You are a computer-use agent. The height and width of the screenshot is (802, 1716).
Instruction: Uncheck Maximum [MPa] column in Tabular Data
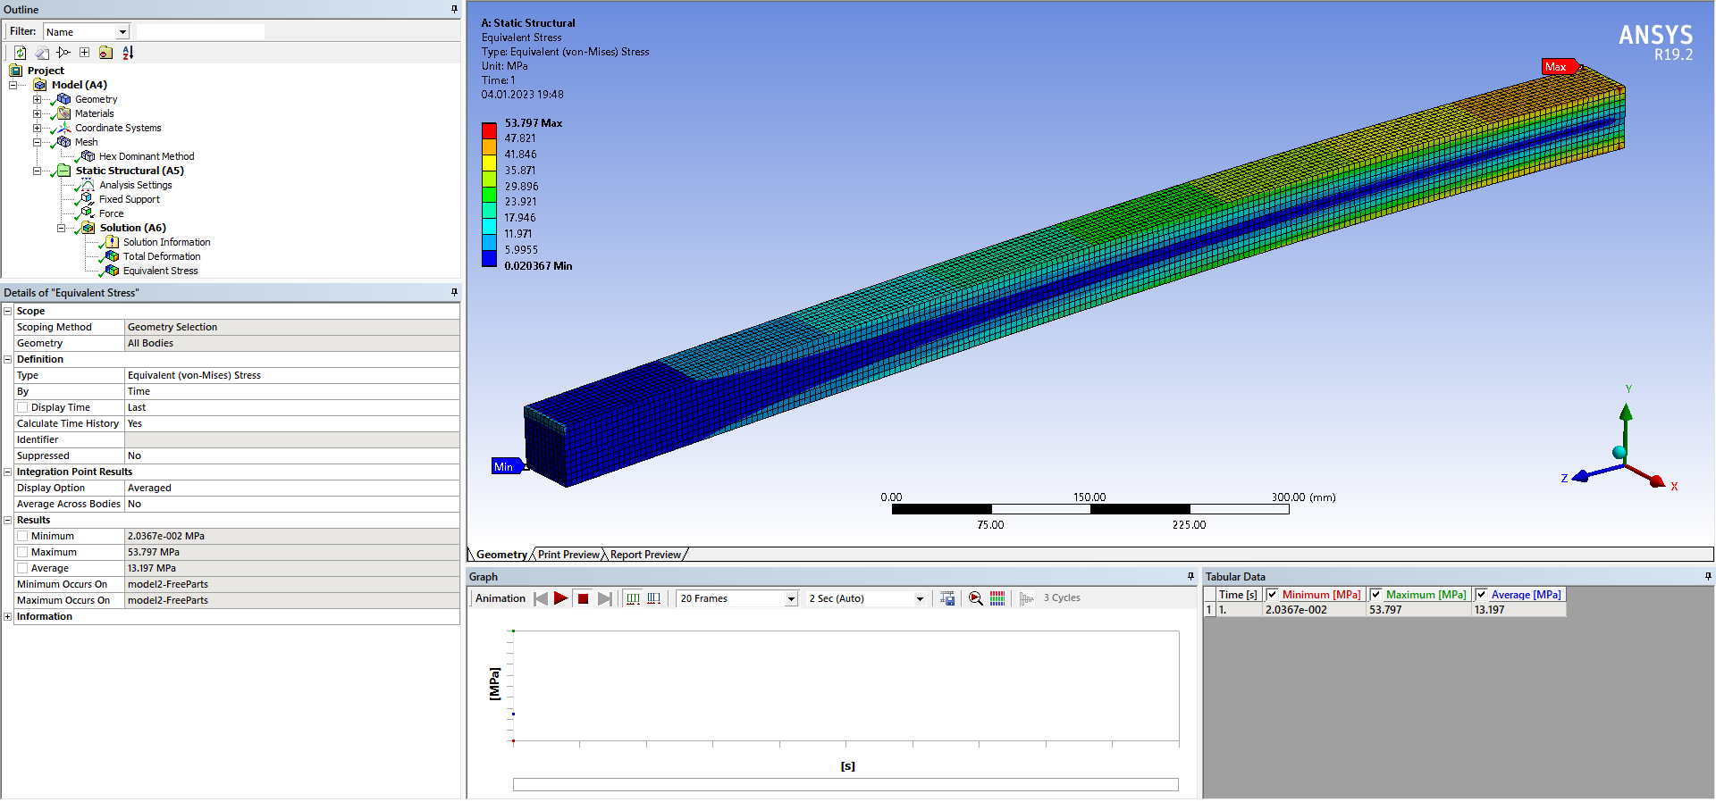coord(1376,595)
